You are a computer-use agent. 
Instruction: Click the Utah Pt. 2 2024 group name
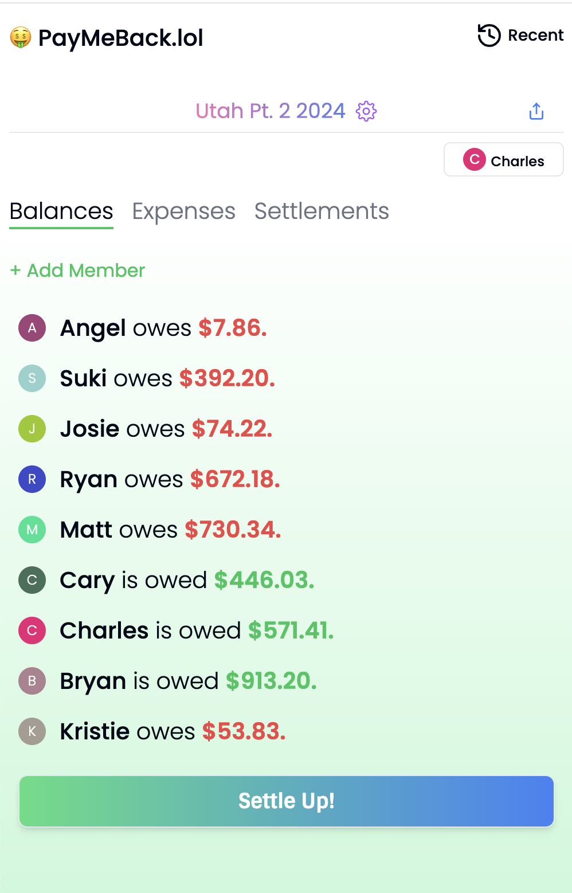[x=271, y=111]
